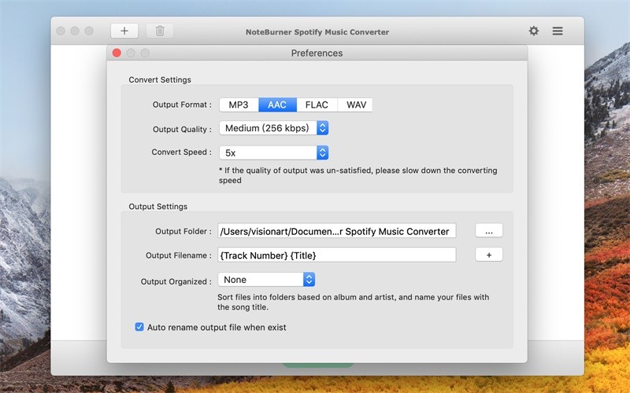
Task: Click the "Convert Settings" heading
Action: 160,80
